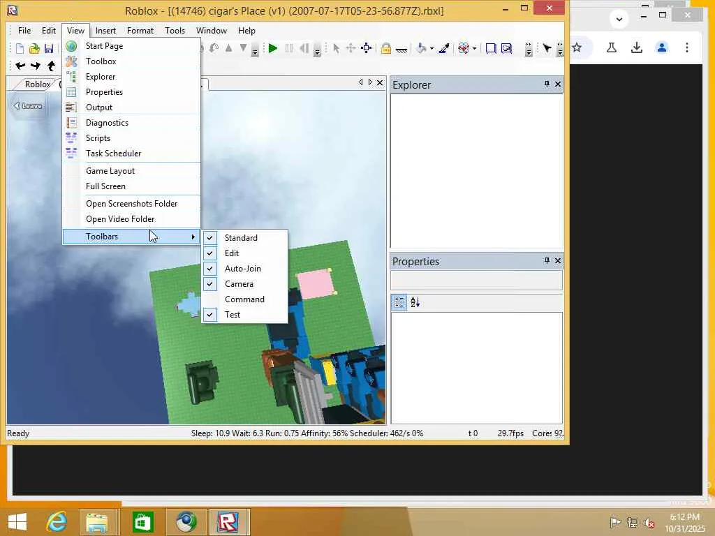Select the Move crosshair tool
This screenshot has width=715, height=536.
click(351, 48)
